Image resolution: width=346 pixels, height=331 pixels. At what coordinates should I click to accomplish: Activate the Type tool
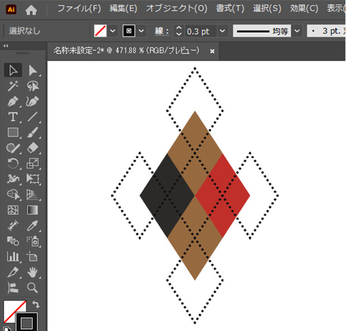pyautogui.click(x=13, y=117)
